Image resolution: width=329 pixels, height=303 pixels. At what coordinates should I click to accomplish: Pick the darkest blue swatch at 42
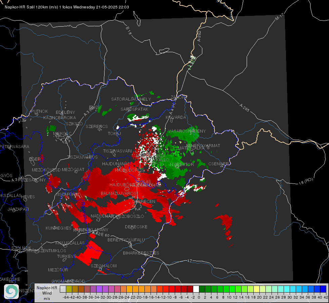pos(323,289)
